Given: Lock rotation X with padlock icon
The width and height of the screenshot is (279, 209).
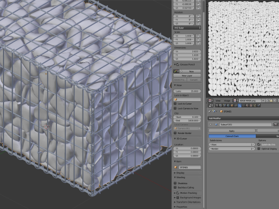Looking at the screenshot, I should [x=198, y=16].
